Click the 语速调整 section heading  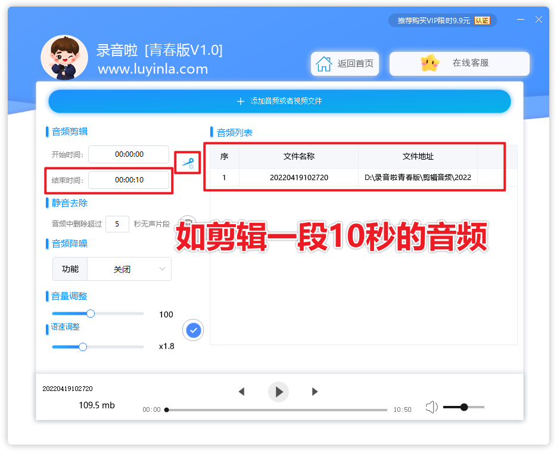(65, 327)
